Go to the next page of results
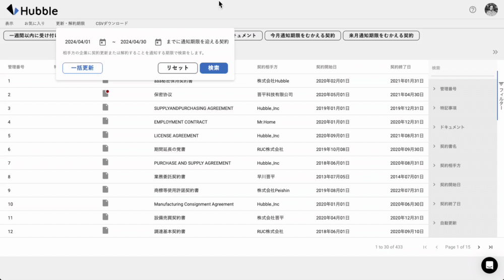The image size is (504, 280). 479,247
